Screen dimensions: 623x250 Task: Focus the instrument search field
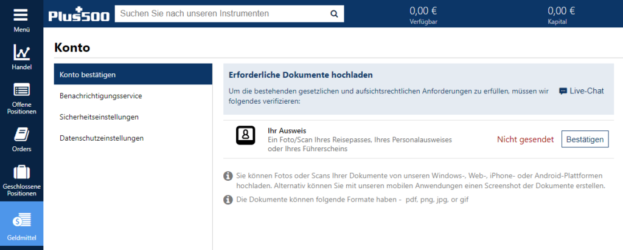coord(229,14)
